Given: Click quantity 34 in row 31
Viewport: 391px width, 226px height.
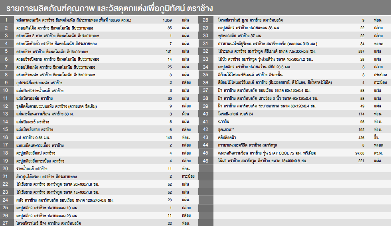Looking at the screenshot, I should (362, 44).
